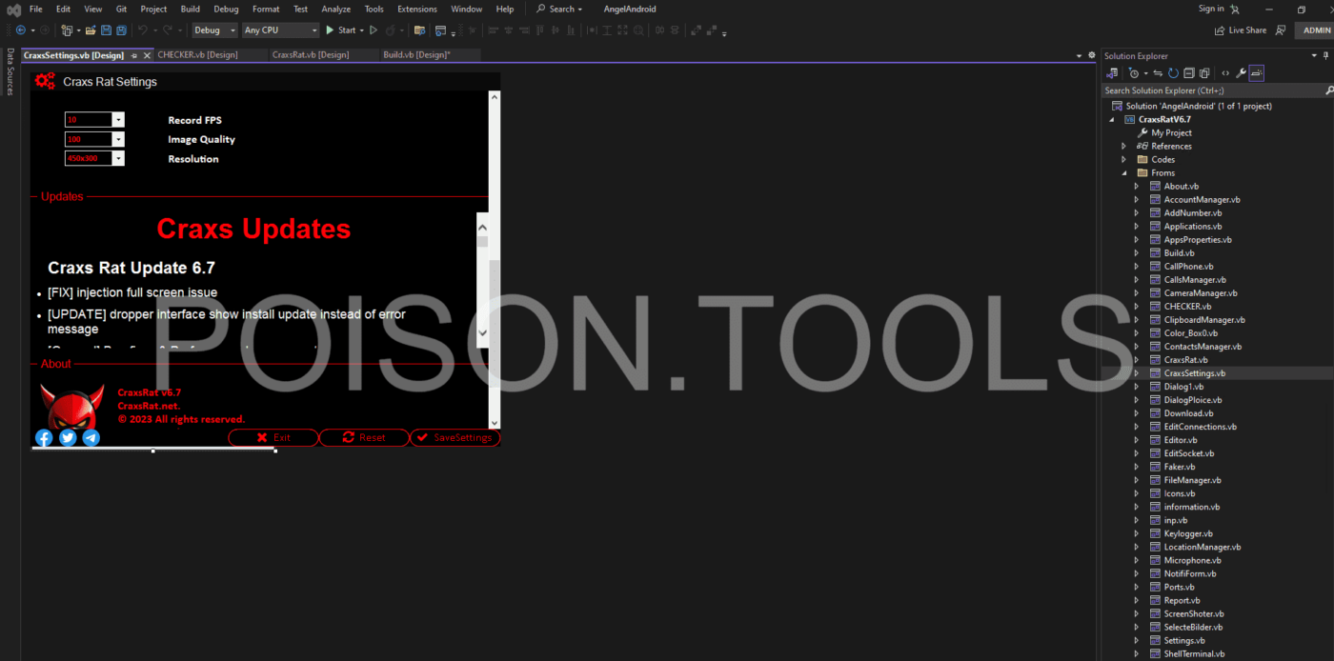This screenshot has width=1334, height=661.
Task: Click the devil mascot logo image
Action: point(74,408)
